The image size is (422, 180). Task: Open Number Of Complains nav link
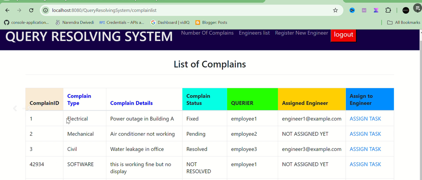207,33
